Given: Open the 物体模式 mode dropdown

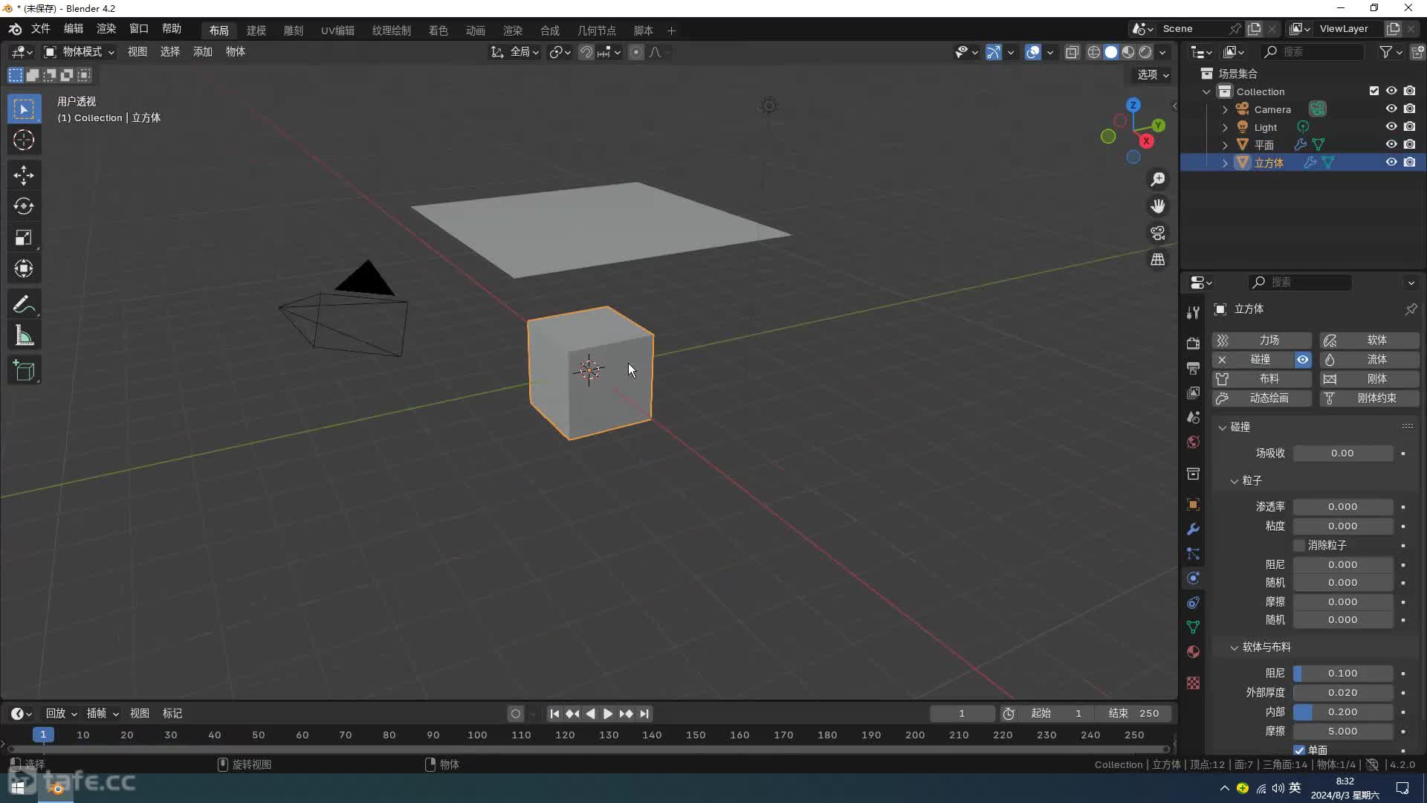Looking at the screenshot, I should click(x=80, y=52).
